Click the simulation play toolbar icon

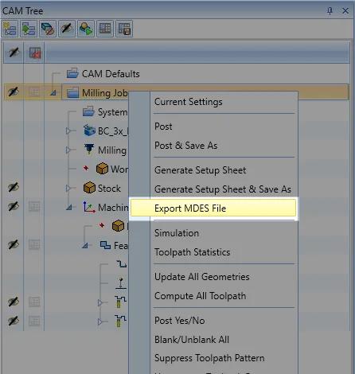tap(86, 29)
